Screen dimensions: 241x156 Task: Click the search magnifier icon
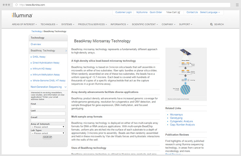click(211, 24)
